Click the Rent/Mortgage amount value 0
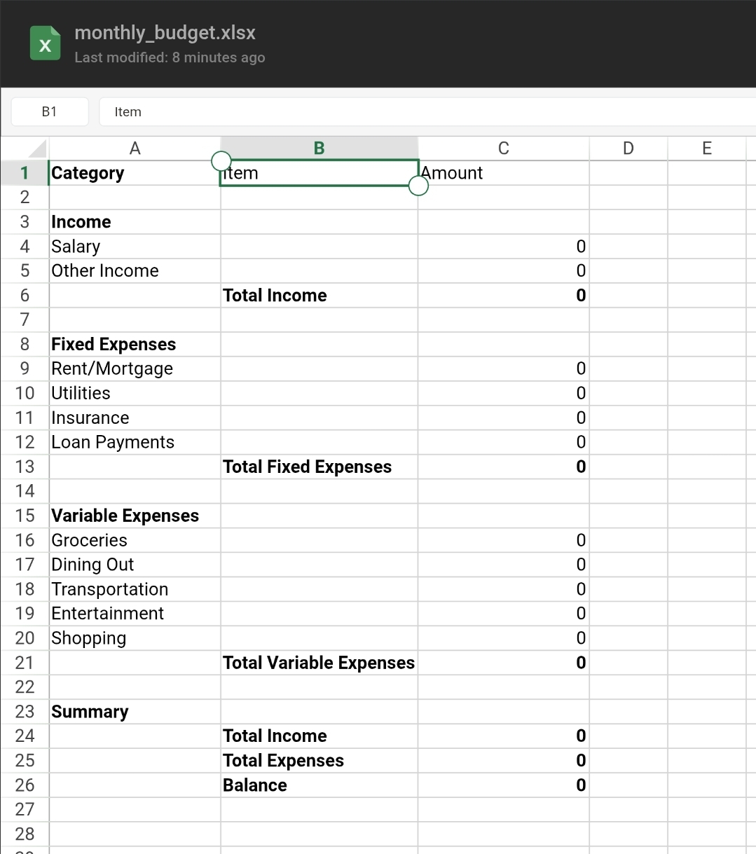The image size is (756, 854). 581,369
